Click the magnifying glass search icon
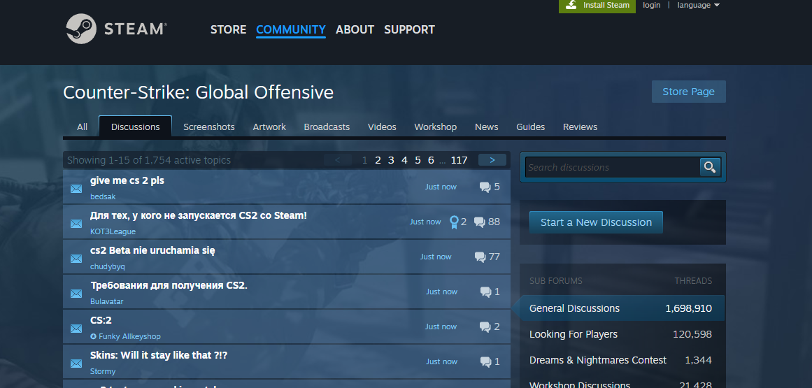The image size is (812, 388). [710, 167]
